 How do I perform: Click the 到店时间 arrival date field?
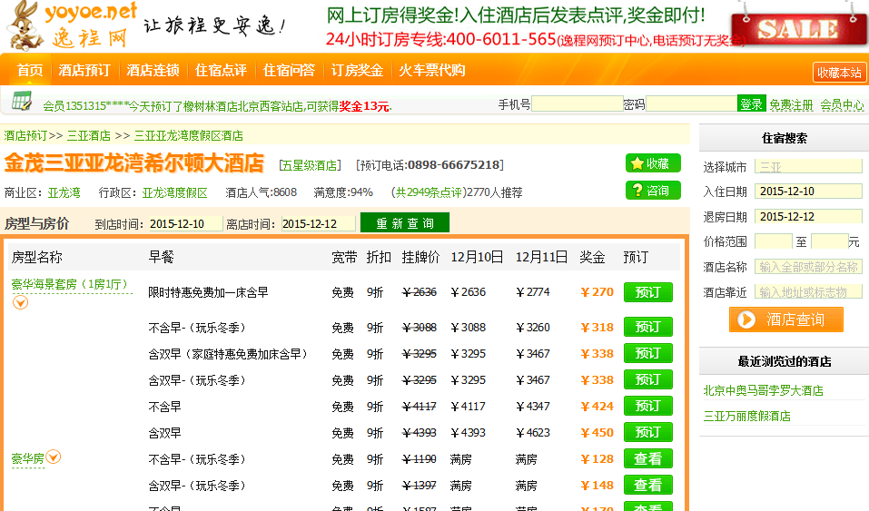(x=185, y=224)
